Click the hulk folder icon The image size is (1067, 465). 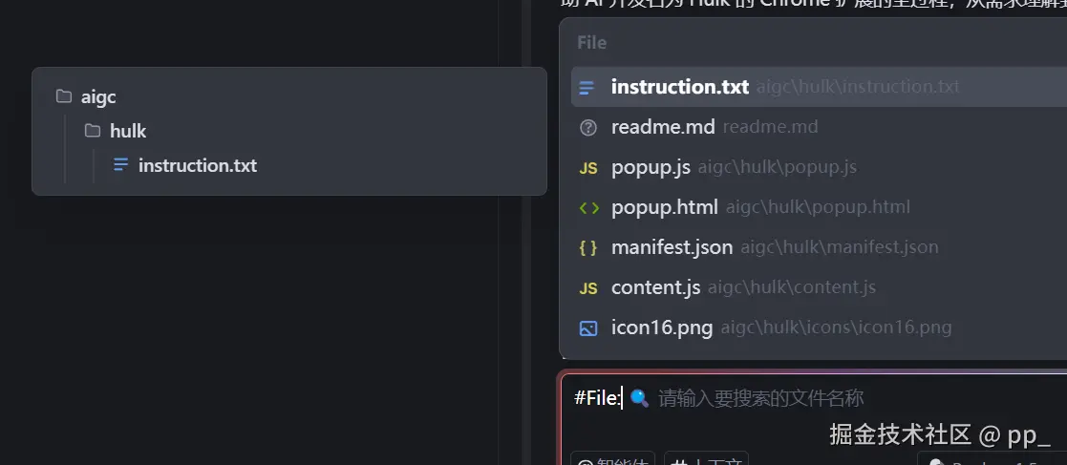coord(93,131)
